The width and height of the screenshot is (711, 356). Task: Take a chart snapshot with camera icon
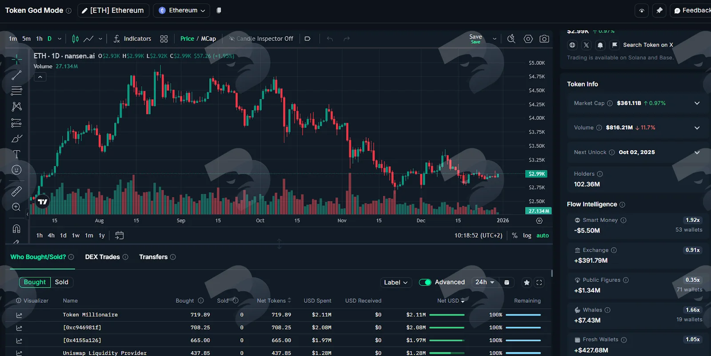click(x=544, y=39)
